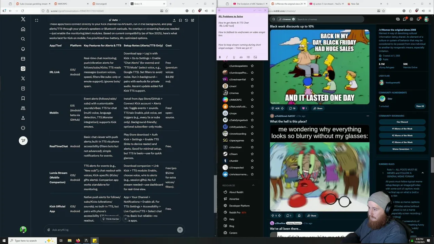The width and height of the screenshot is (434, 244).
Task: Collapse Rule 1 in r/memes rules
Action: pyautogui.click(x=422, y=173)
